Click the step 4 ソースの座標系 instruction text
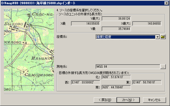Viewport: 170px width, 106px height. pyautogui.click(x=80, y=10)
